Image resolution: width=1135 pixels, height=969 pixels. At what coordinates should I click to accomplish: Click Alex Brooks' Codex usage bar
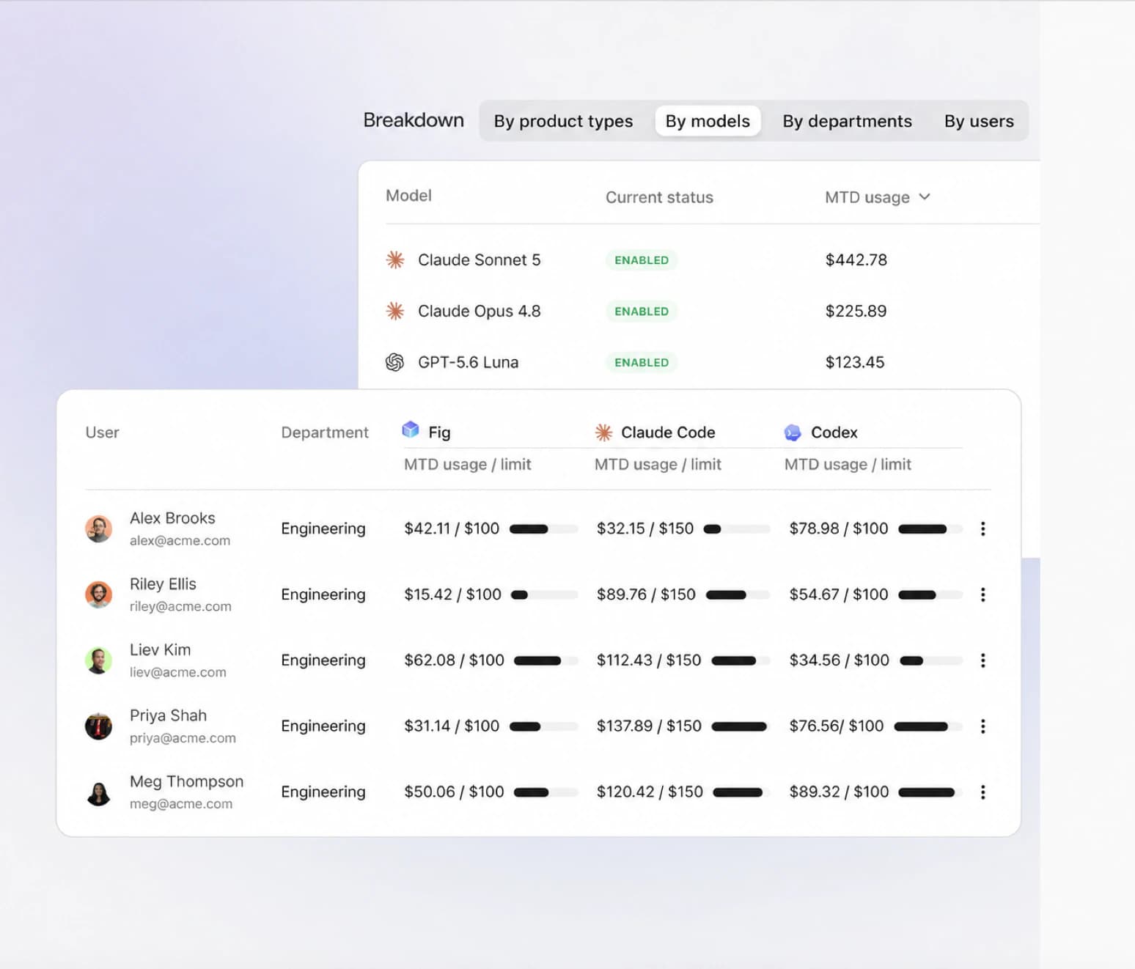930,529
